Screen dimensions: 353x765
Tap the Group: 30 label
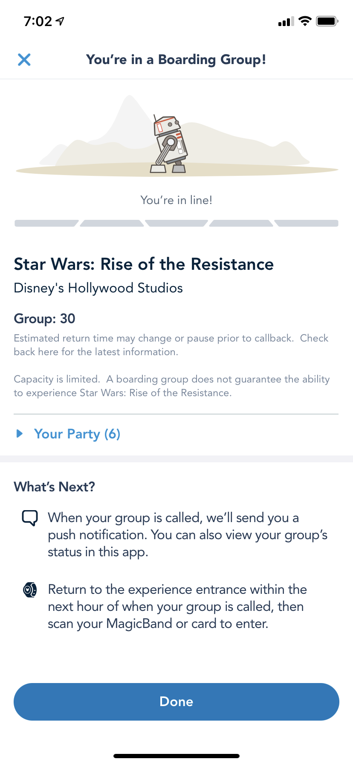(x=44, y=318)
